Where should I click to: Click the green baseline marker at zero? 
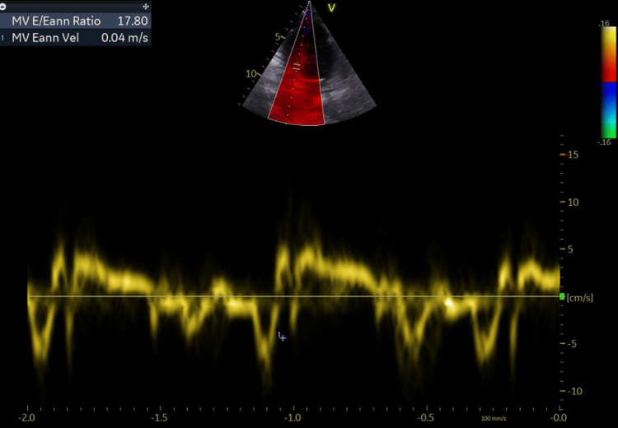(x=562, y=296)
